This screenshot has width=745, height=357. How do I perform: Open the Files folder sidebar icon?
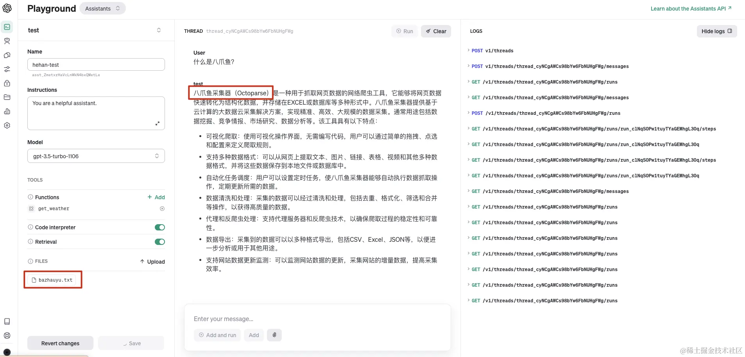(7, 97)
